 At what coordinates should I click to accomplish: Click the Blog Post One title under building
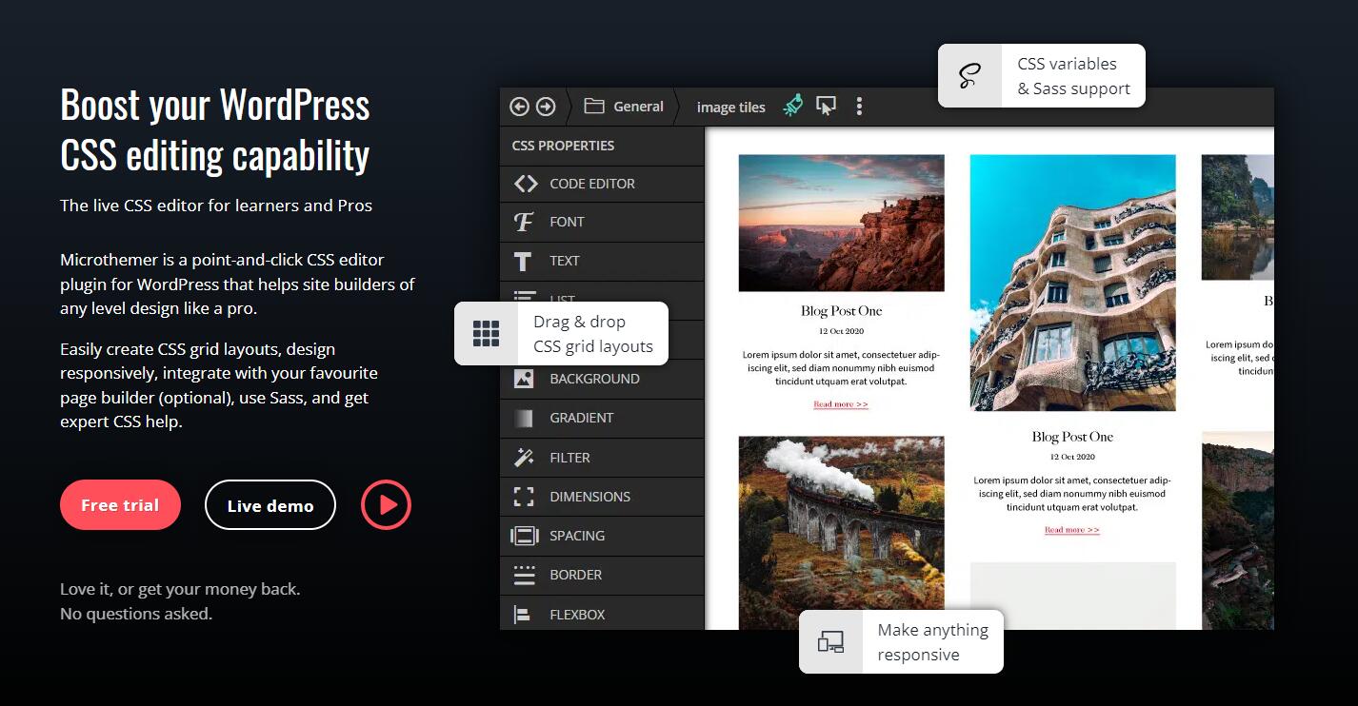(x=1072, y=437)
